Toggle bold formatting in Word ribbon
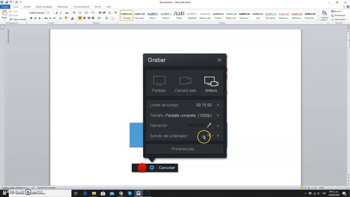 click(31, 18)
